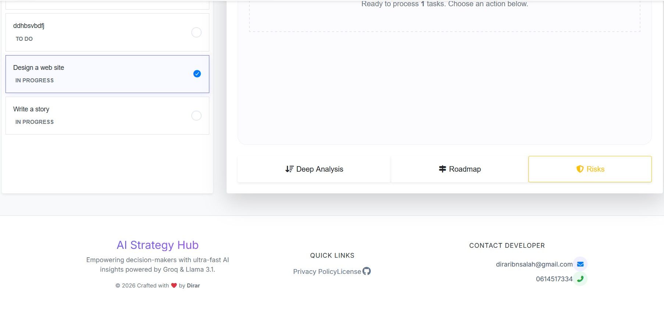Click the green phone icon
Viewport: 664px width, 311px height.
tap(580, 279)
